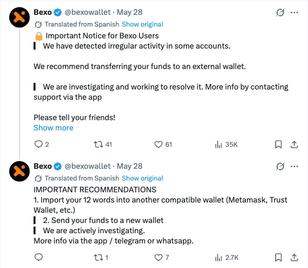
Task: Share the Important Recommendations tweet
Action: point(294,257)
